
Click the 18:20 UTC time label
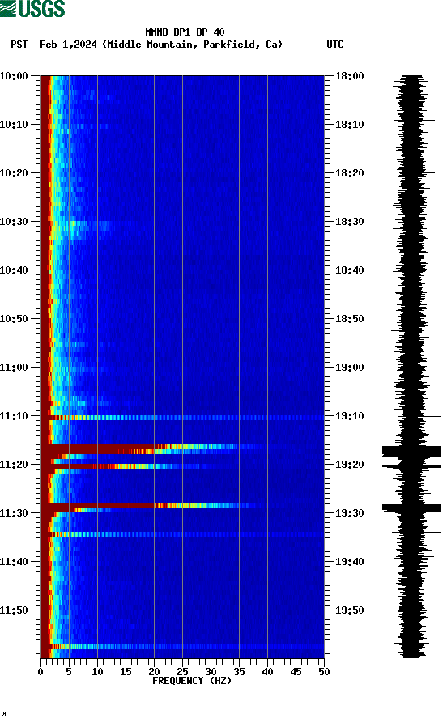[350, 173]
